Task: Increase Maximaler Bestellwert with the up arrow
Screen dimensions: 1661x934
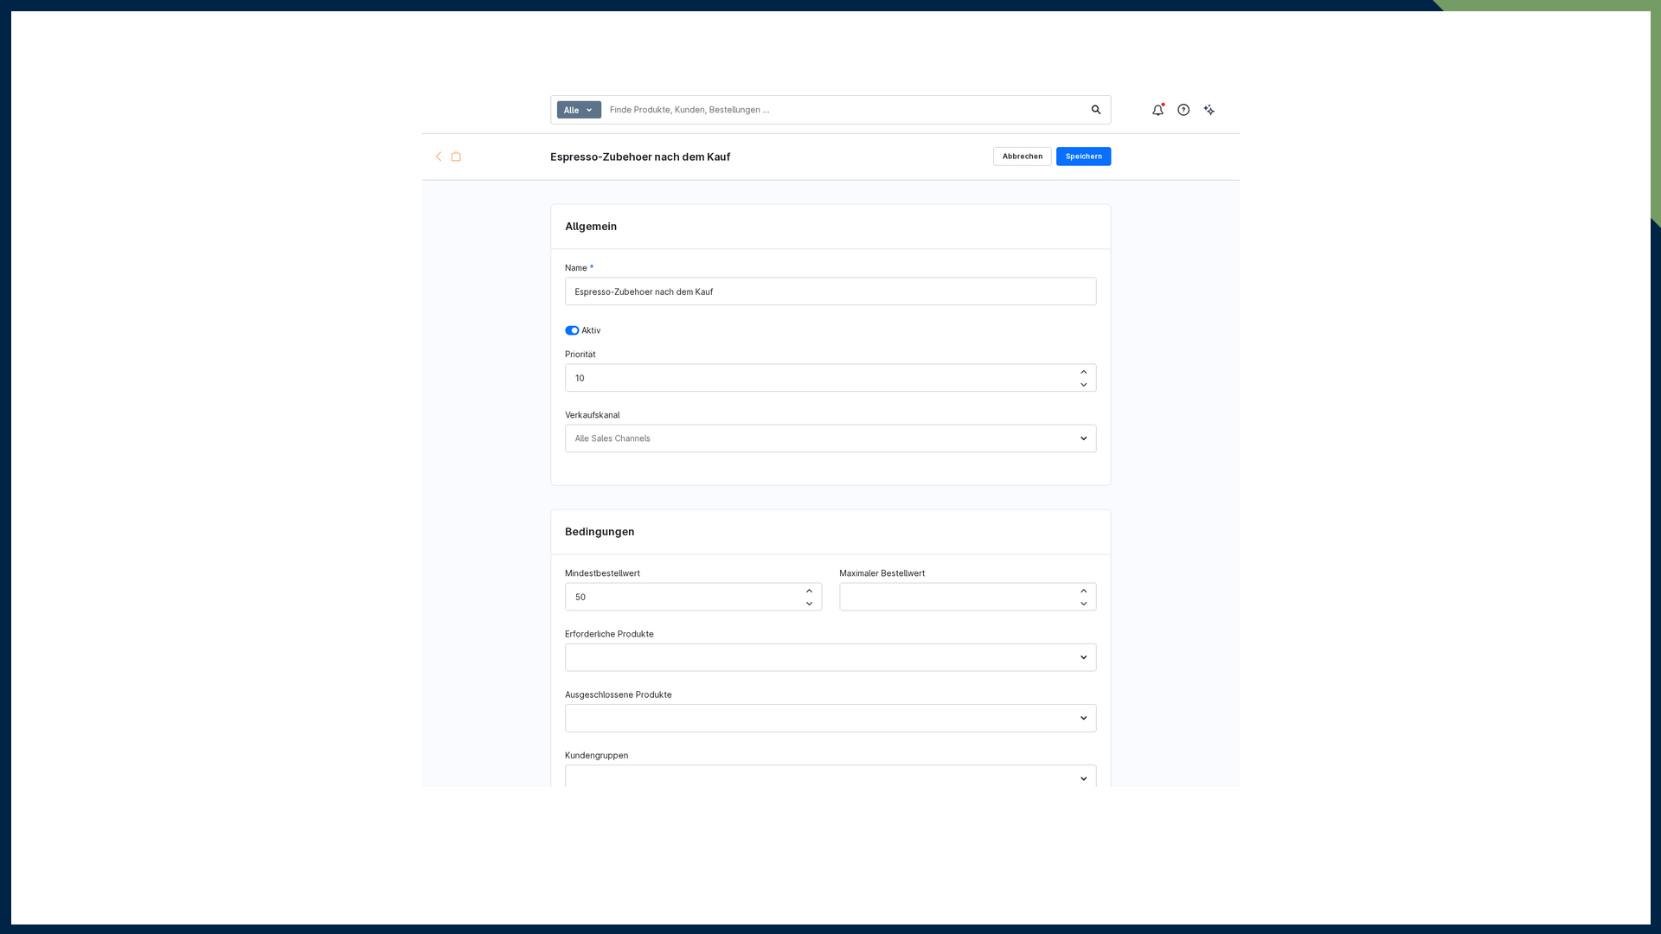Action: coord(1083,591)
